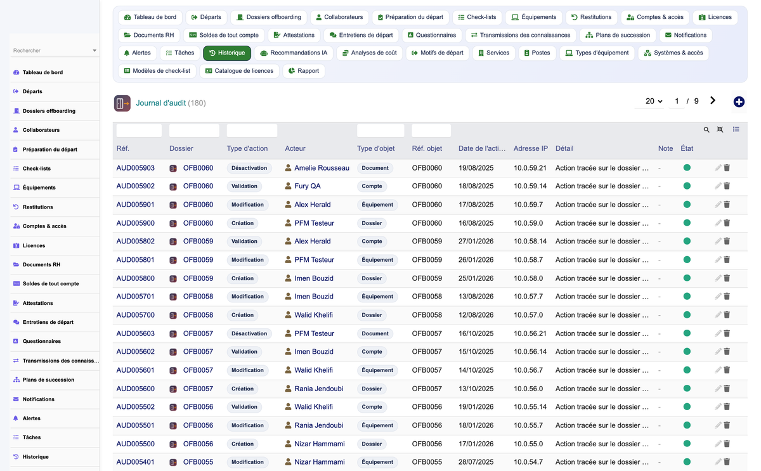Open the Rechercher dropdown in sidebar
The height and width of the screenshot is (471, 761).
click(x=55, y=51)
